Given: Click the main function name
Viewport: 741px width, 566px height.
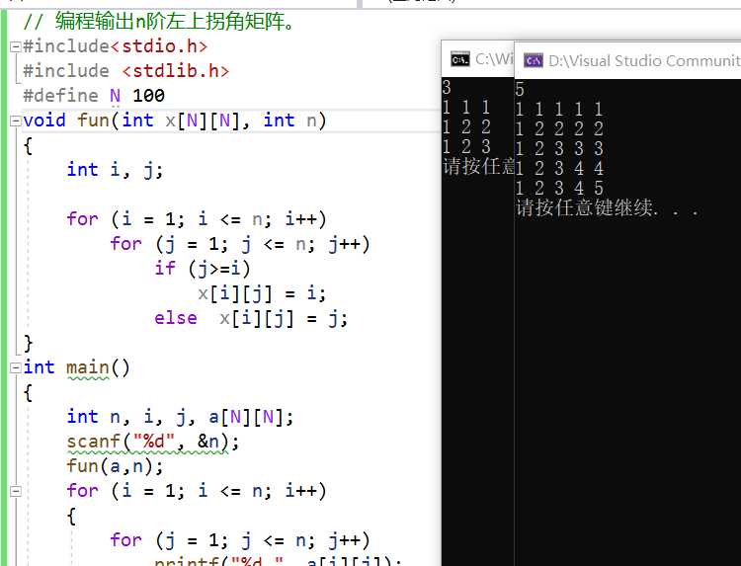Looking at the screenshot, I should pyautogui.click(x=88, y=367).
